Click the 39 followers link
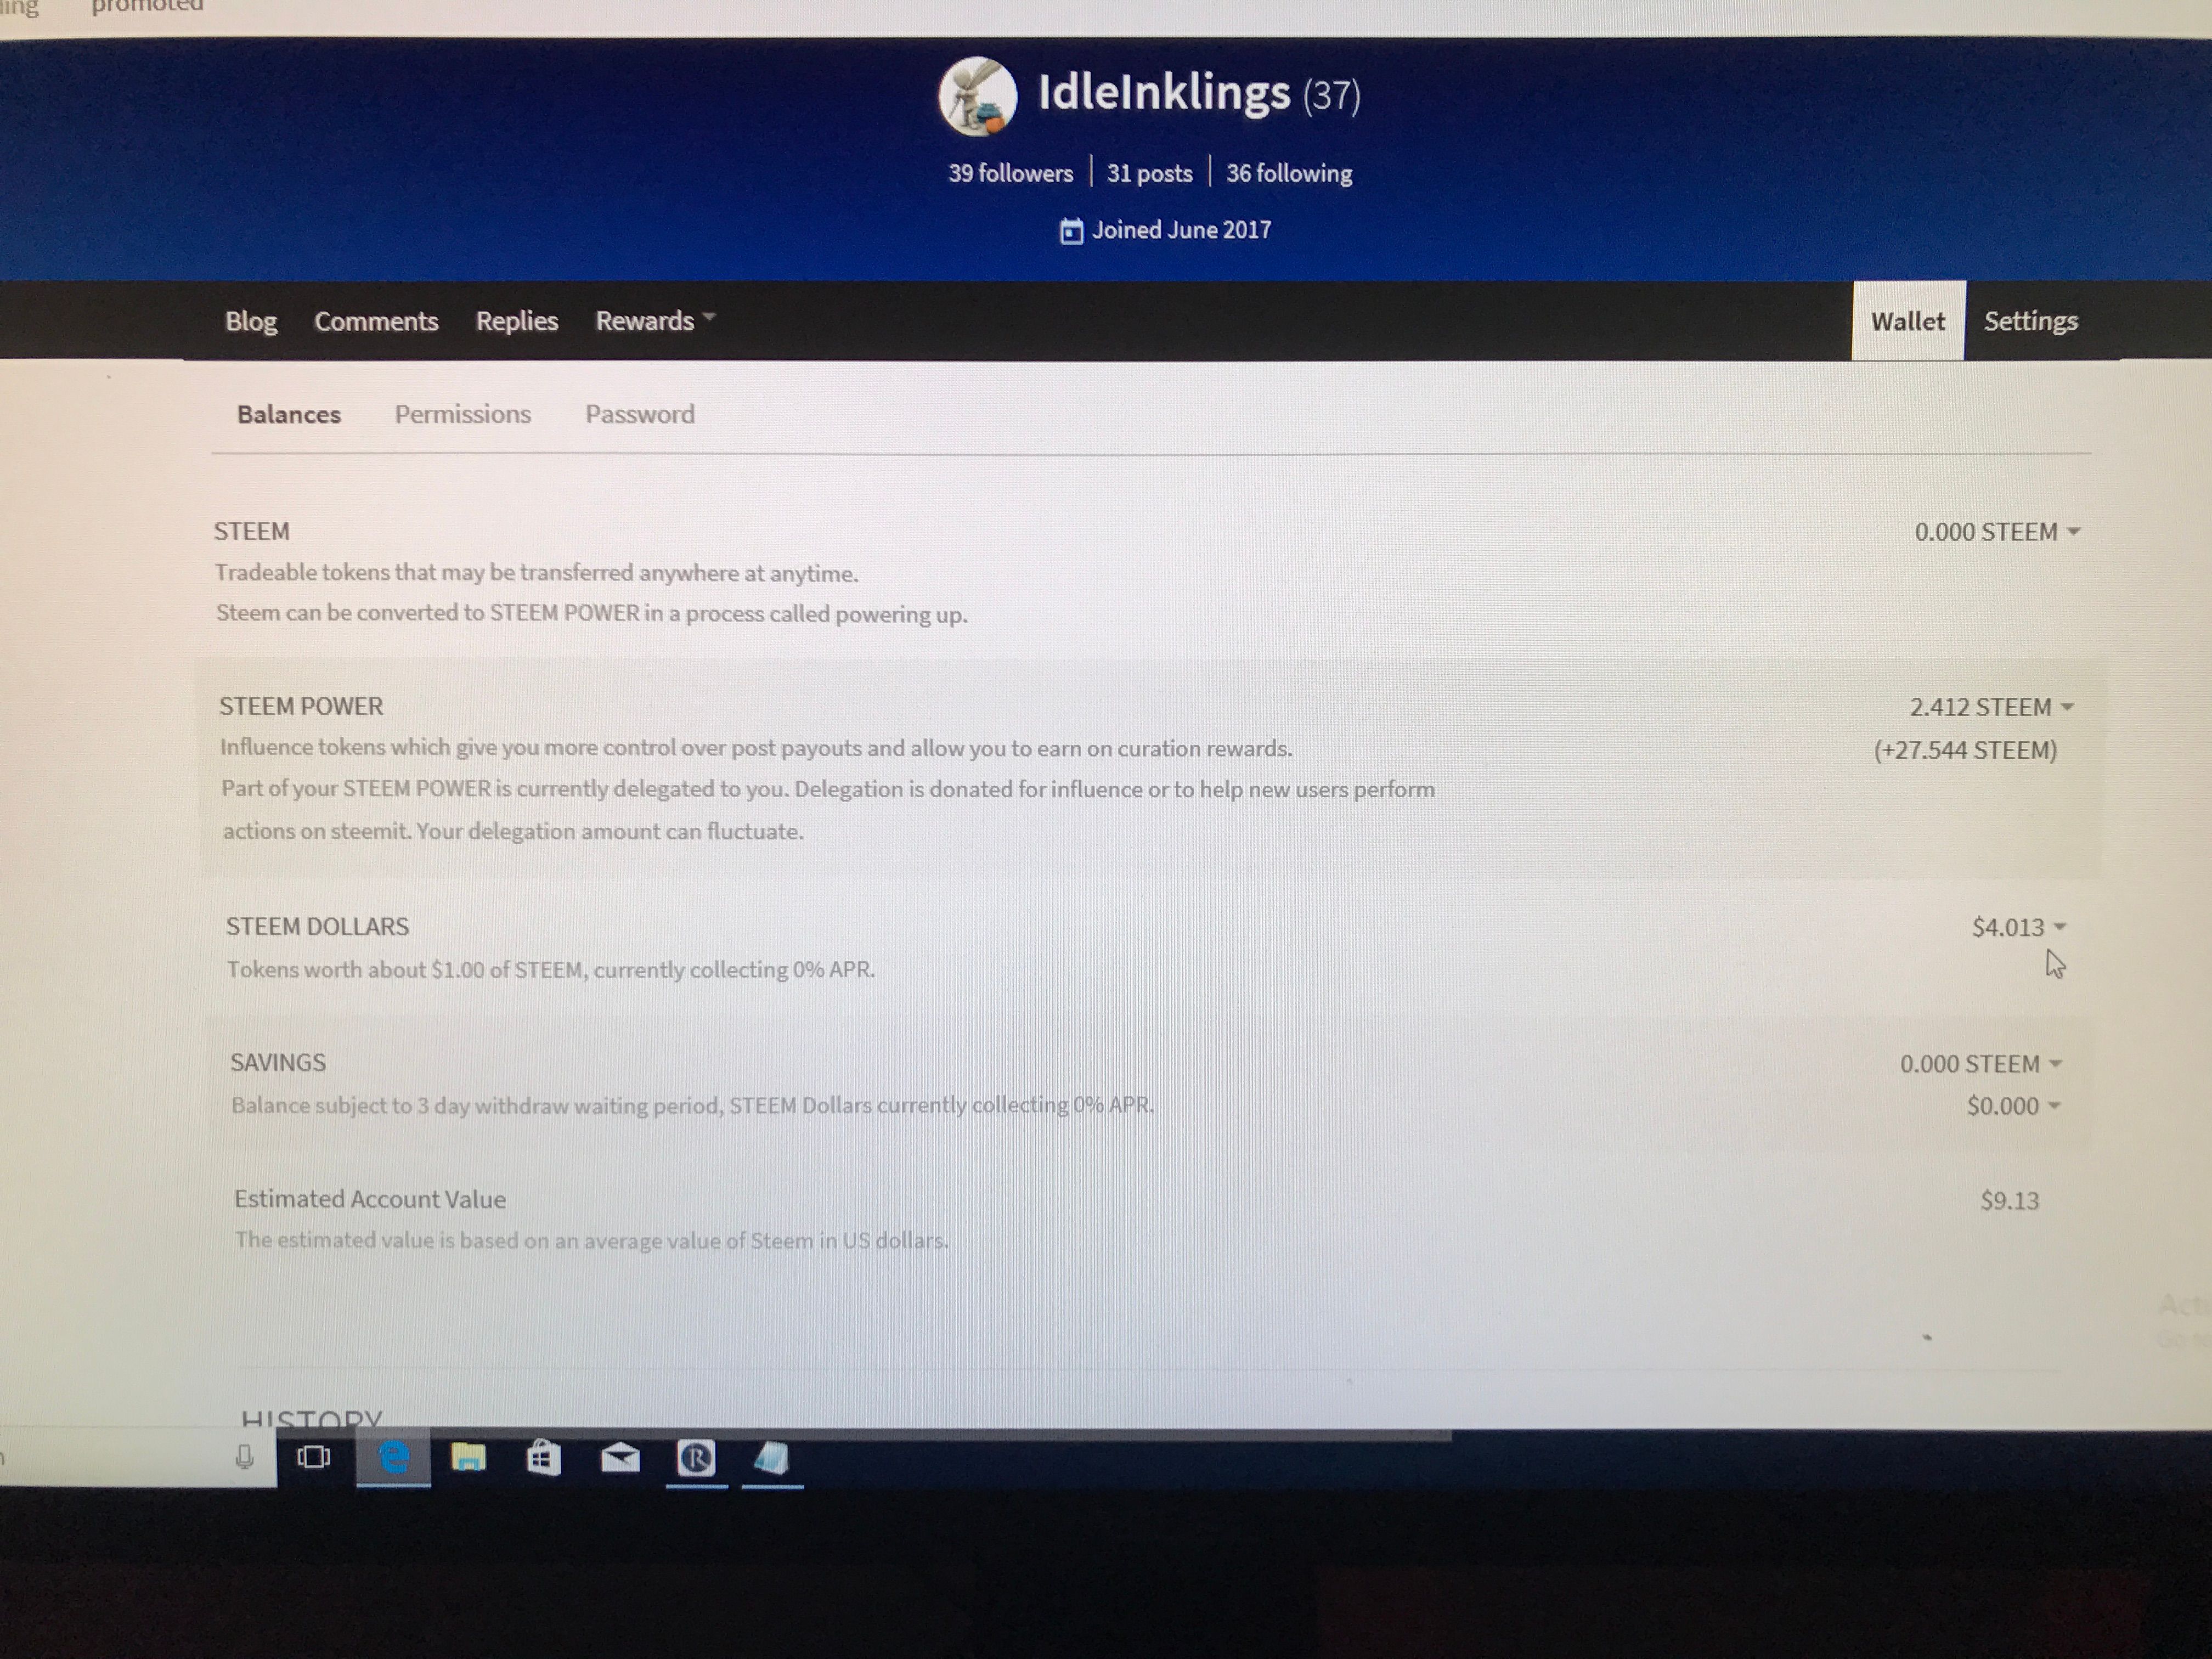 click(1011, 173)
